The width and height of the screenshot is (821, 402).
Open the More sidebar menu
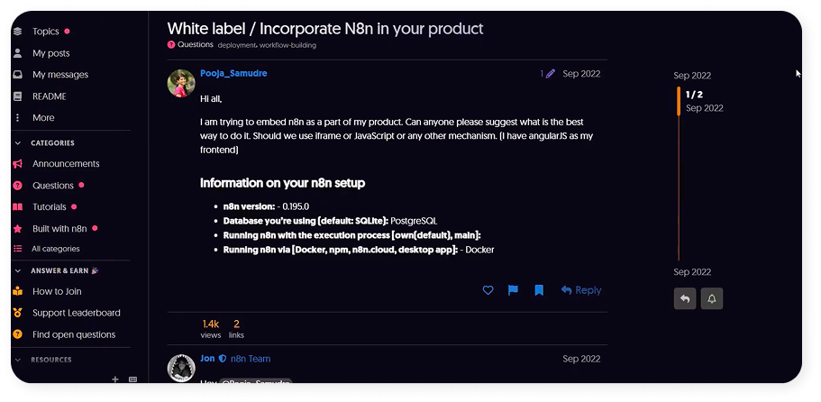[43, 118]
